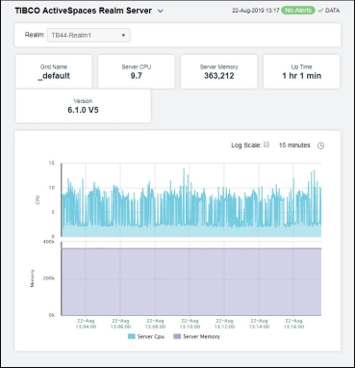Click the TIBCO ActiveSpaces Realm Server title
This screenshot has height=368, width=355.
(x=84, y=11)
